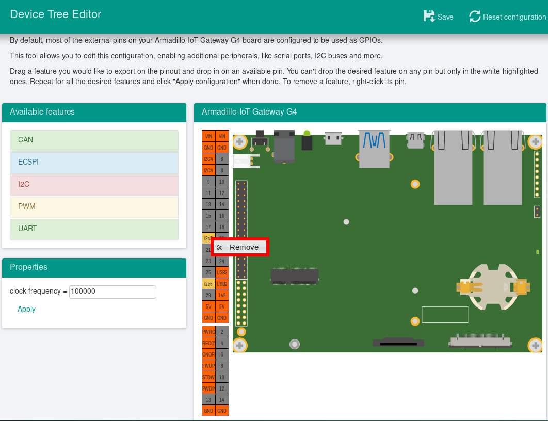
Task: Pick the CAN feature
Action: click(x=94, y=140)
